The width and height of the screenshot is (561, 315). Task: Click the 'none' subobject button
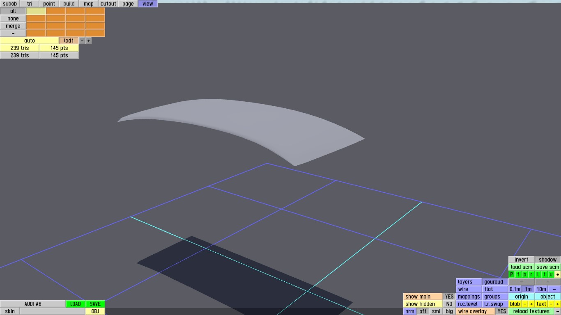pyautogui.click(x=13, y=18)
